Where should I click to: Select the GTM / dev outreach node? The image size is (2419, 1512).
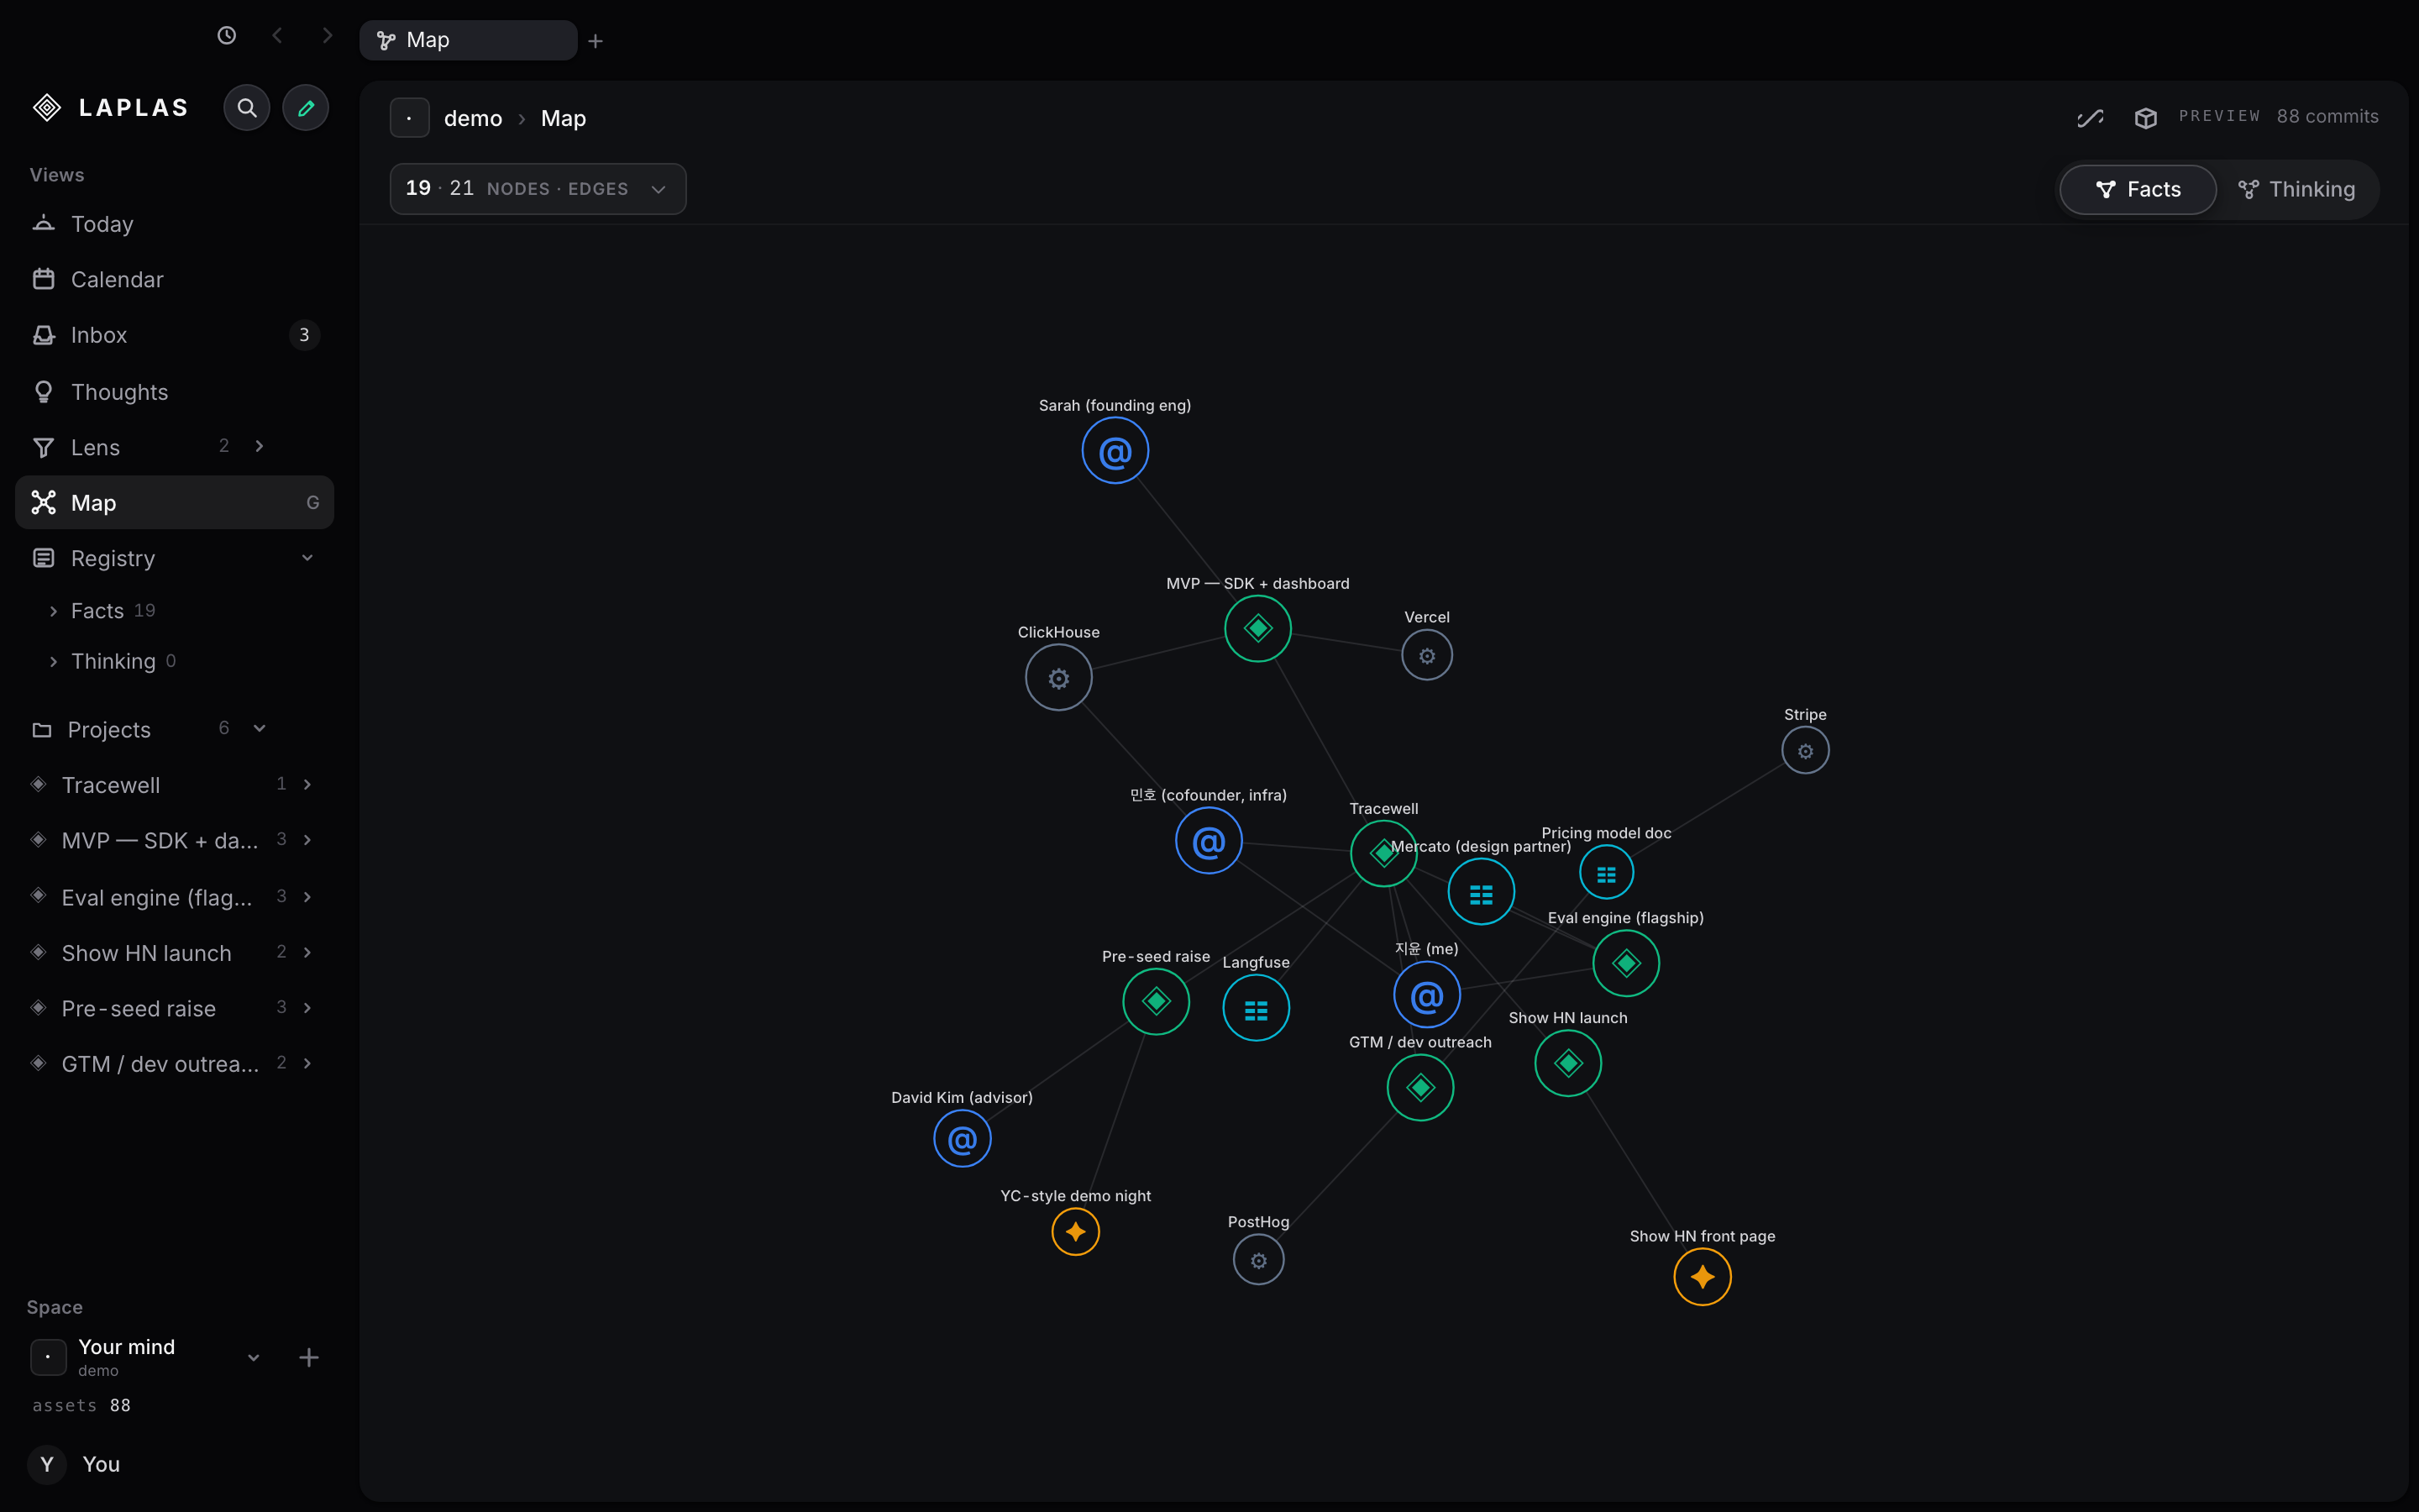1419,1087
